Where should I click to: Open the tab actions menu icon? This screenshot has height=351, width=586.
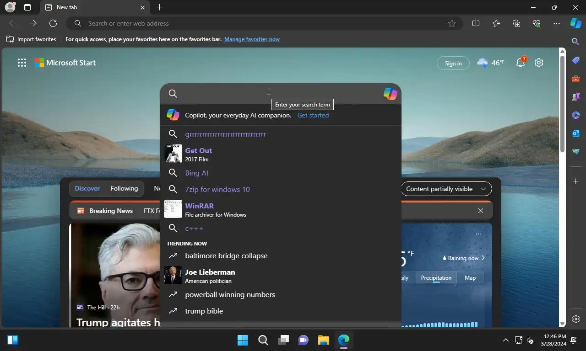point(27,7)
